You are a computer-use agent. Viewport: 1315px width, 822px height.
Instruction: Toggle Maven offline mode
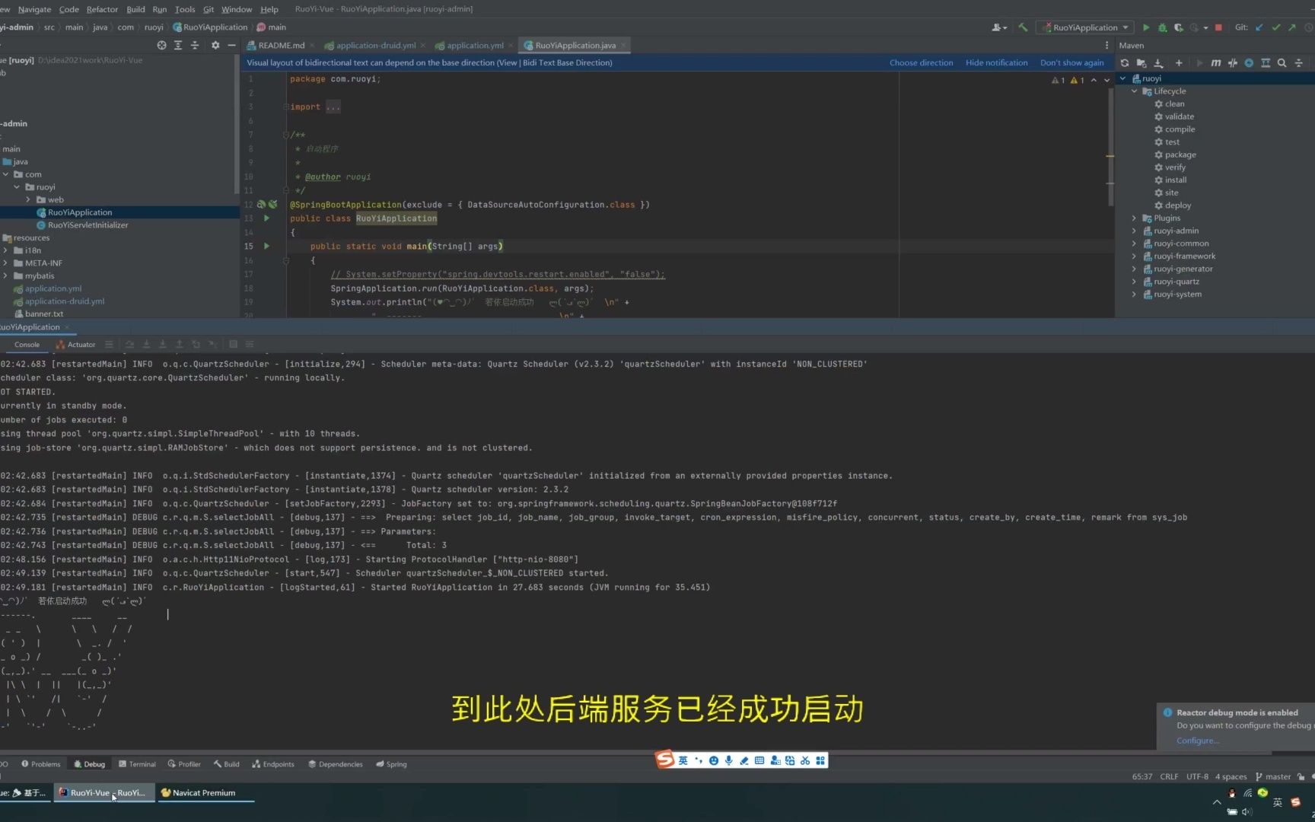(x=1233, y=63)
